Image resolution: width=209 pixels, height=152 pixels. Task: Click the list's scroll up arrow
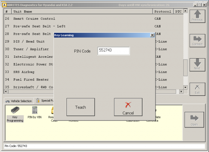pos(185,11)
